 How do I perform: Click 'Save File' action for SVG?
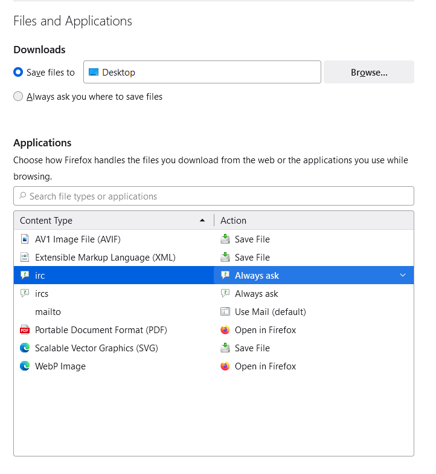point(252,348)
